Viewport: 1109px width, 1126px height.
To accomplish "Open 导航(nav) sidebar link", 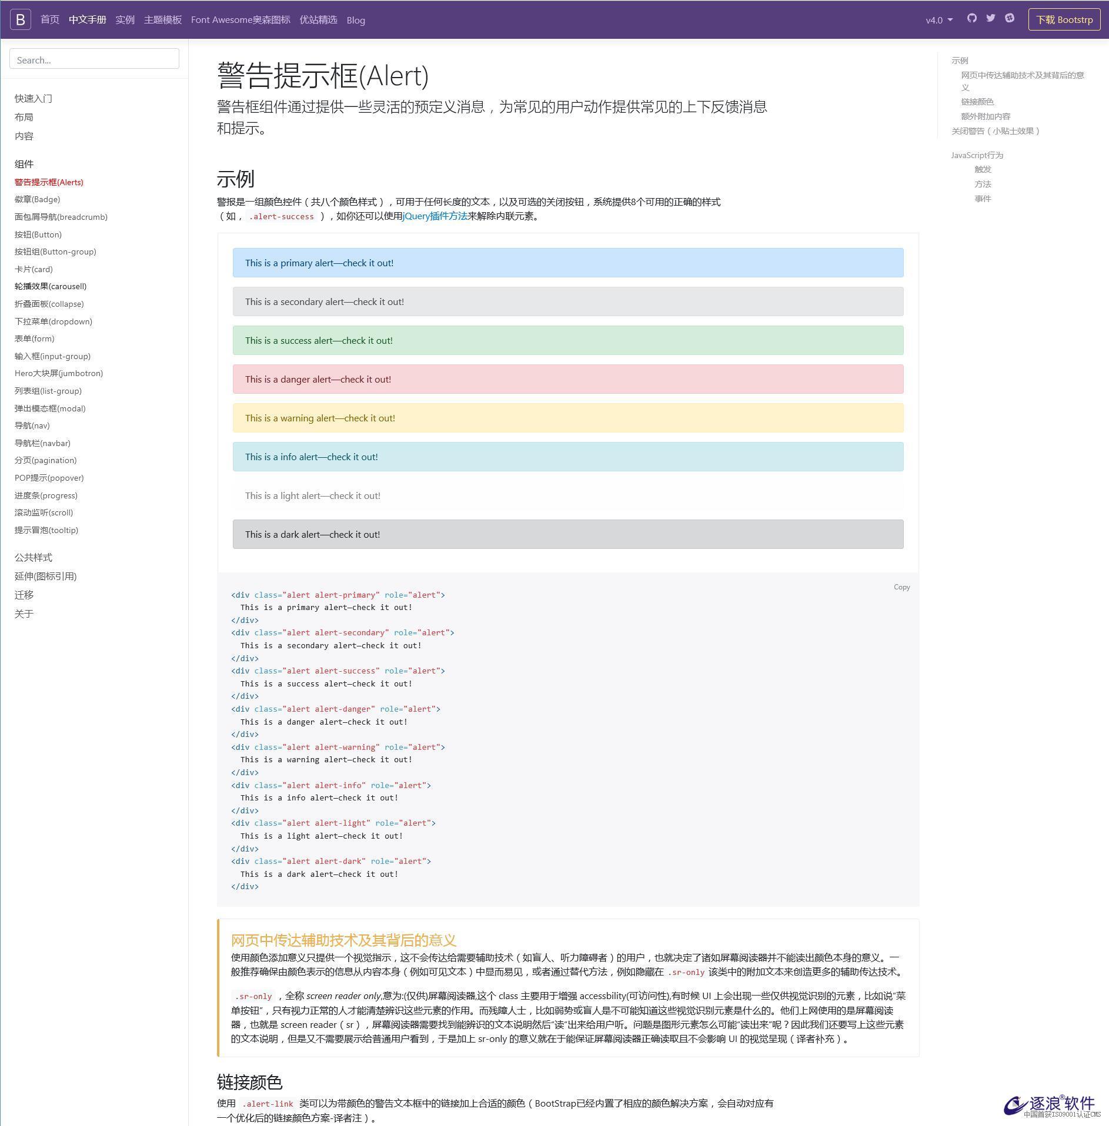I will [32, 425].
